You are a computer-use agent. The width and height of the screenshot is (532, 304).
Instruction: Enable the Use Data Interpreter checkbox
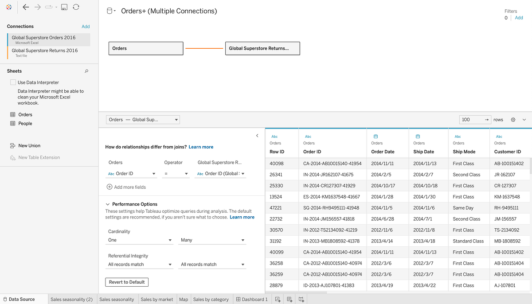coord(13,82)
